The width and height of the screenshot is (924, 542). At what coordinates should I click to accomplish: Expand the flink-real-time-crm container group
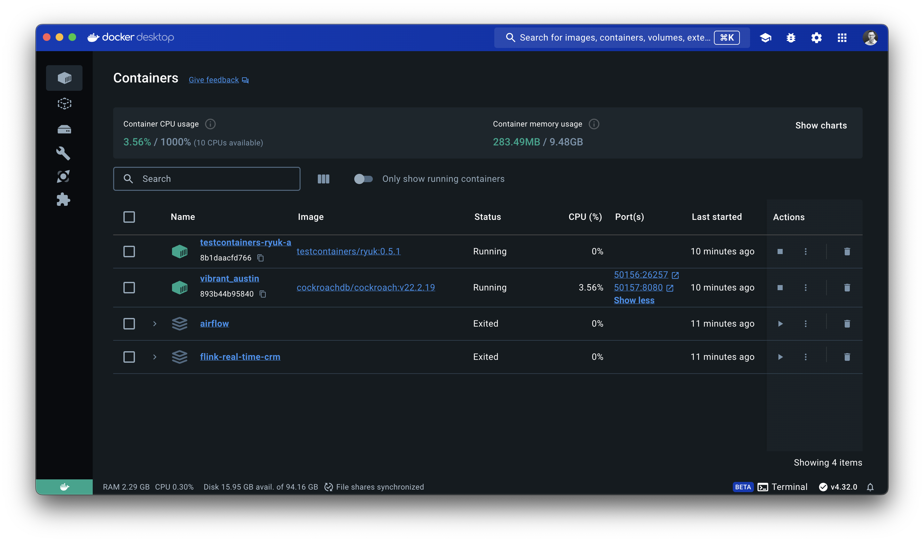(x=154, y=356)
